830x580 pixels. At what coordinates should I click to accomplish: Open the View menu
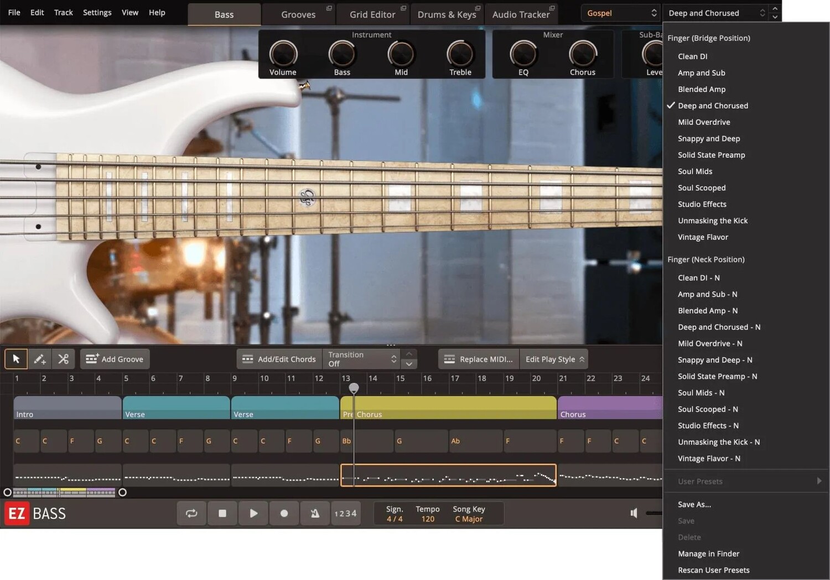130,12
